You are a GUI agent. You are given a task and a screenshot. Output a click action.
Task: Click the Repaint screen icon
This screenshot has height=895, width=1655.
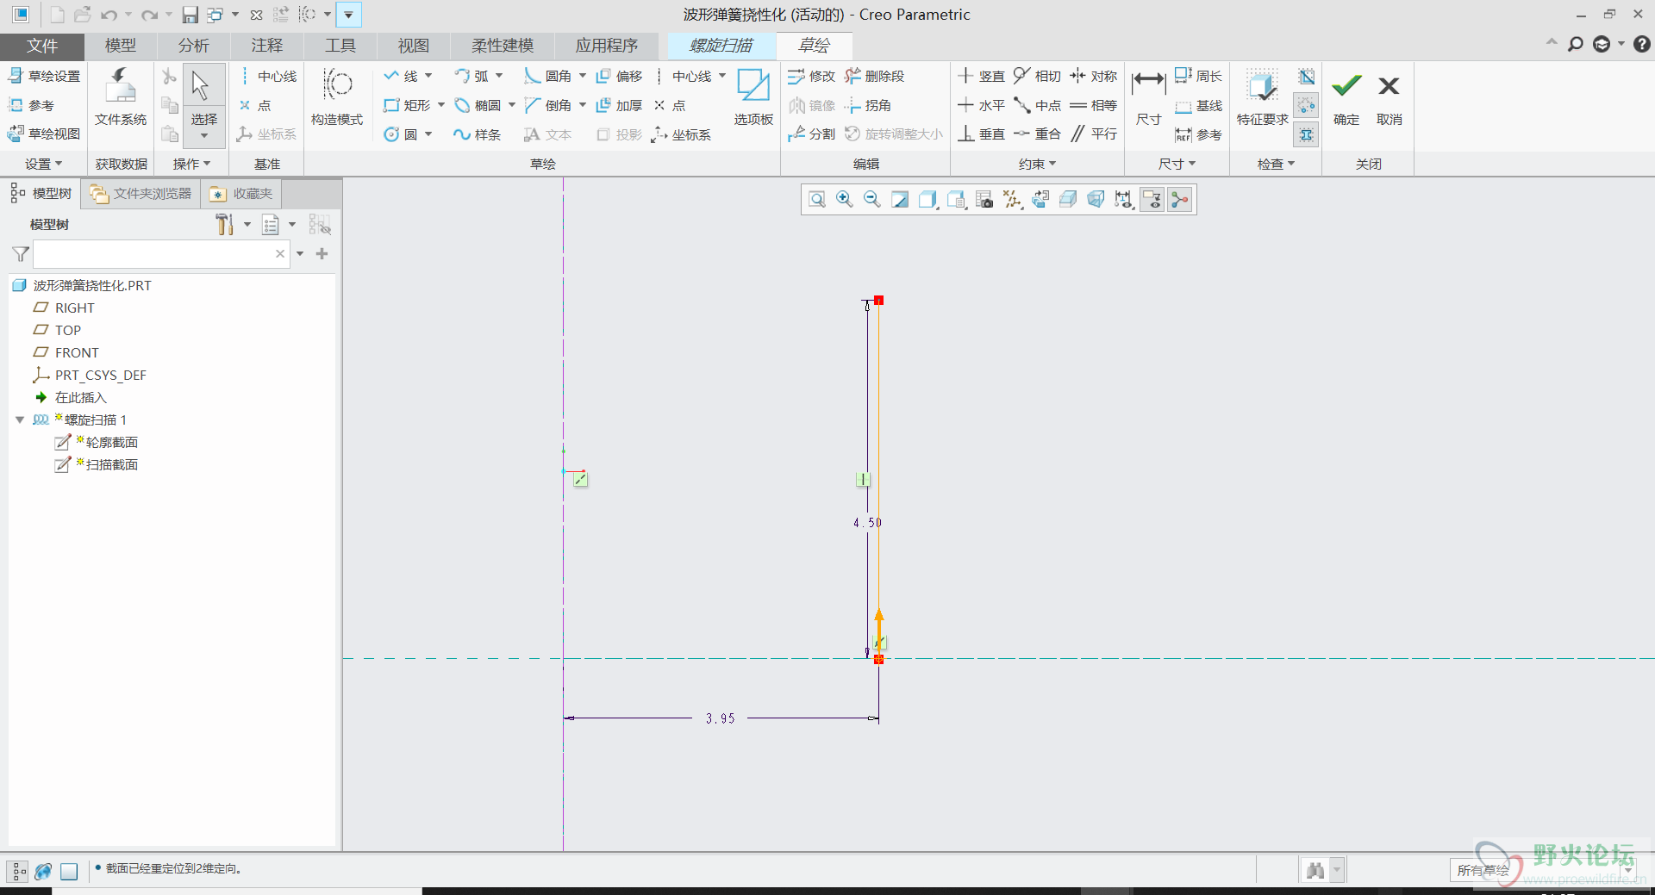[x=900, y=200]
